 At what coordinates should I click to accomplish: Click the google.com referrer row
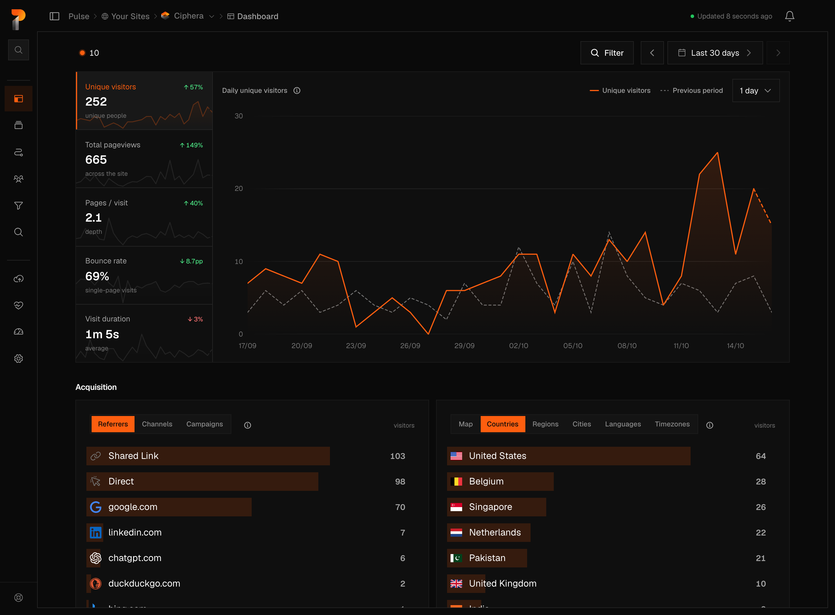point(252,507)
